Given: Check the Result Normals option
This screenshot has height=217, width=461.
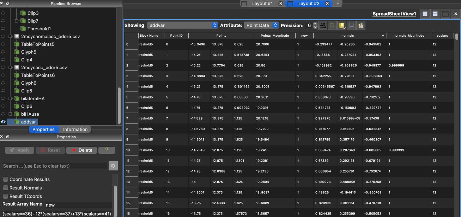Looking at the screenshot, I should tap(6, 188).
